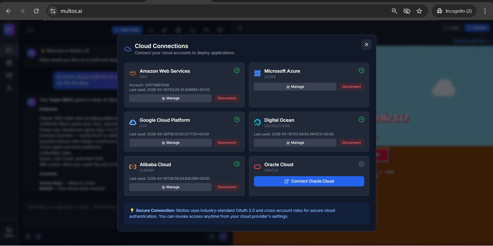Click the AWS logo icon
This screenshot has height=246, width=493.
[x=133, y=73]
